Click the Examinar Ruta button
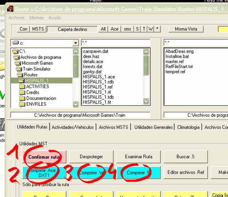Screen dimensions: 228x197 pos(139,157)
